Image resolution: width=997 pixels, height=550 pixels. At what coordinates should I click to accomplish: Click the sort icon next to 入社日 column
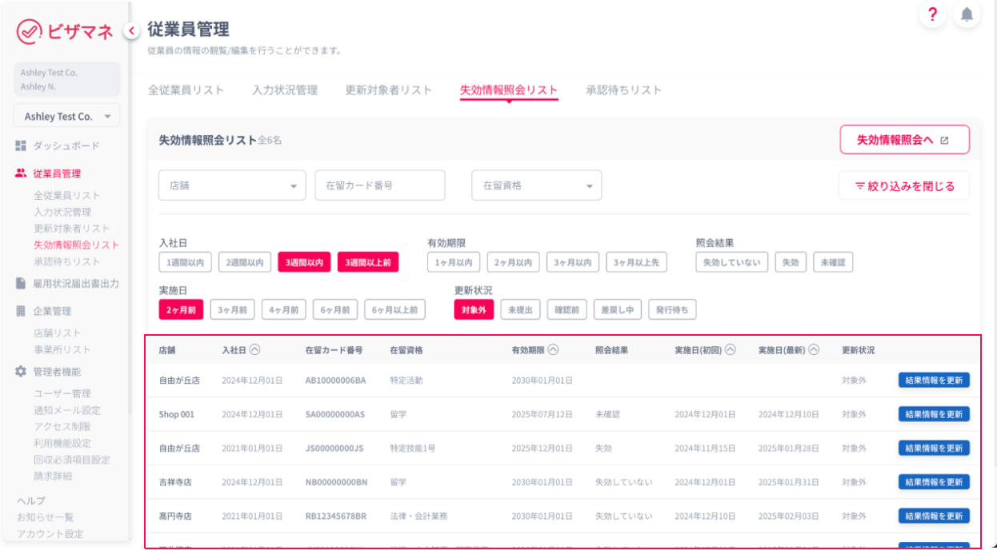(x=255, y=349)
